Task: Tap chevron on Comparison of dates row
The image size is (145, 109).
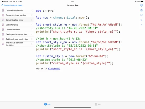Action: coord(32,10)
